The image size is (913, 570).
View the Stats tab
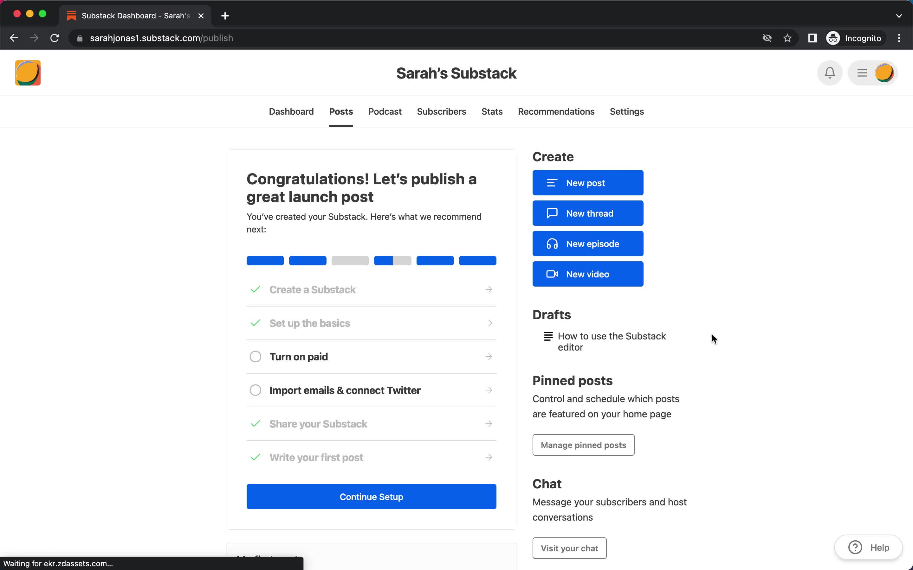492,111
